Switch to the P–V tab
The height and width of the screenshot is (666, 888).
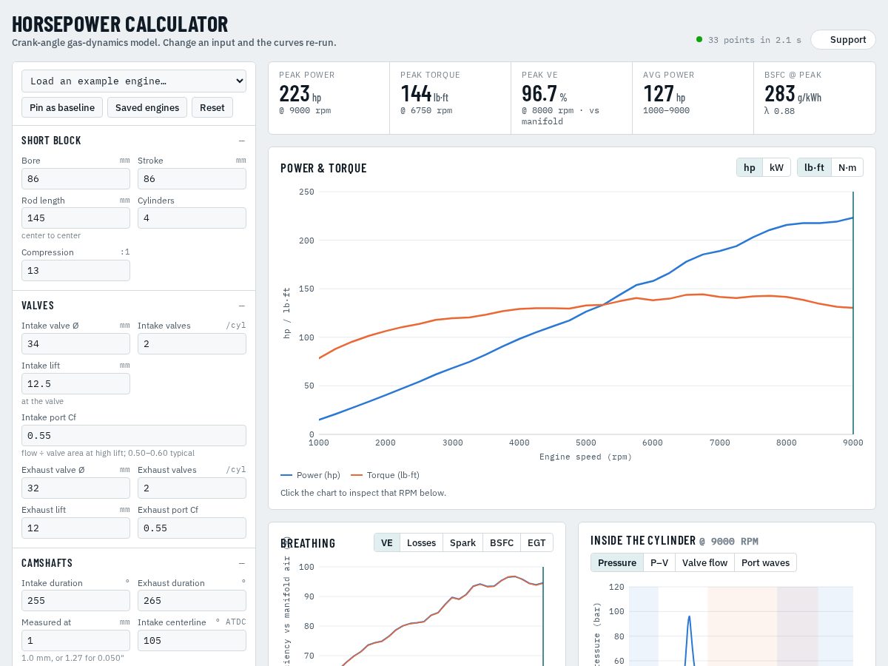659,562
